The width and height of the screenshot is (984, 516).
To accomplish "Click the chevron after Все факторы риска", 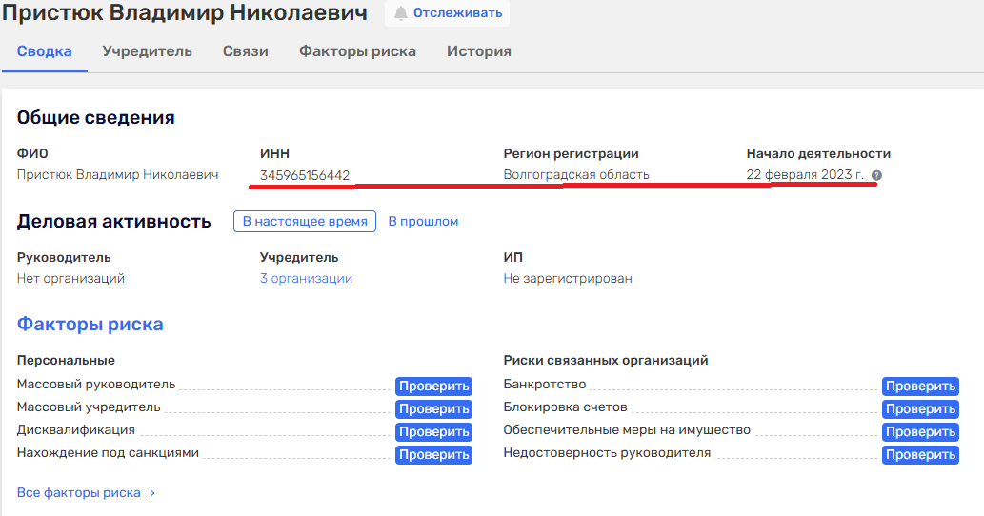I will [x=152, y=493].
